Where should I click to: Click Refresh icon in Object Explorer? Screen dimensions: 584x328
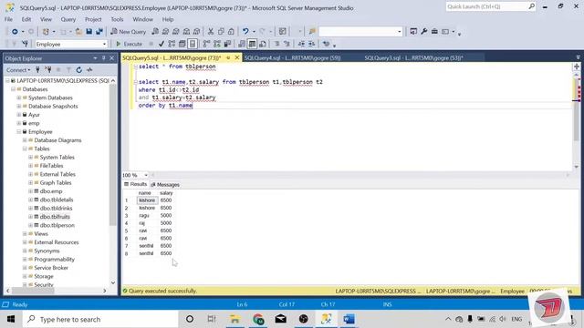[79, 70]
